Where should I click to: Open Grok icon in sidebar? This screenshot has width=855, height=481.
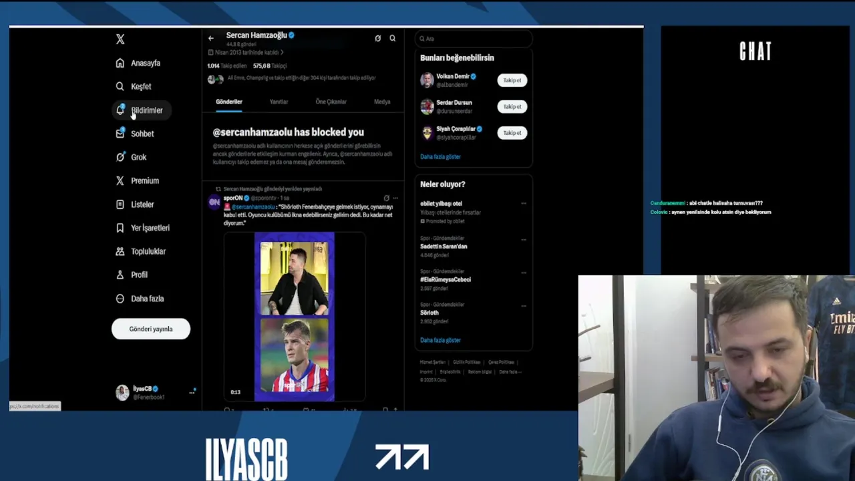(120, 157)
